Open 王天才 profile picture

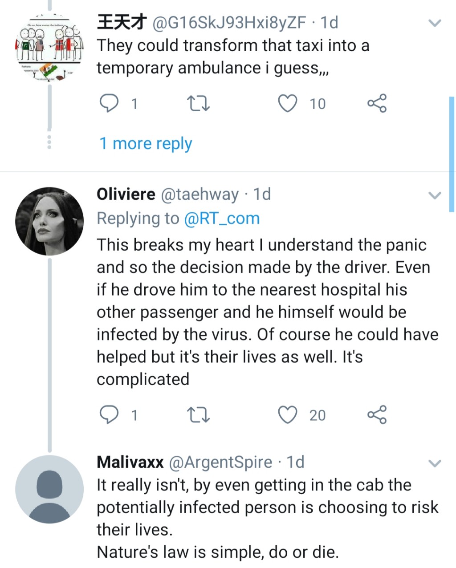pos(49,48)
